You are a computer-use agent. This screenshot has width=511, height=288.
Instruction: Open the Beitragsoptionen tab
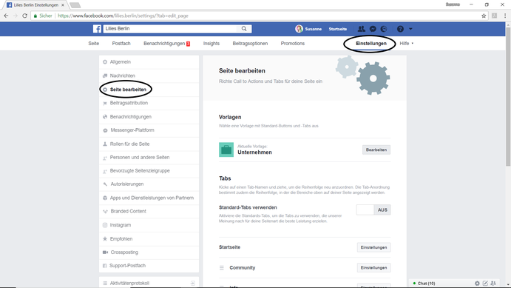coord(250,44)
